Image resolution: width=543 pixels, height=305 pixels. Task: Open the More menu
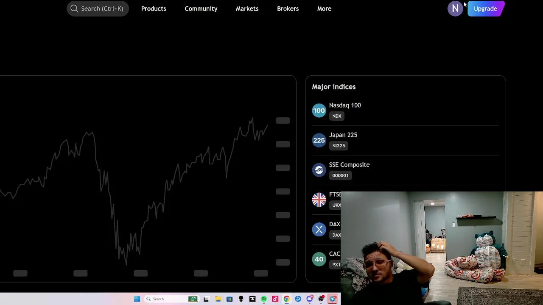pos(324,8)
